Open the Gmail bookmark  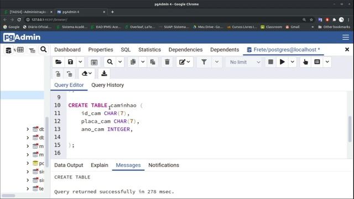coord(293,27)
